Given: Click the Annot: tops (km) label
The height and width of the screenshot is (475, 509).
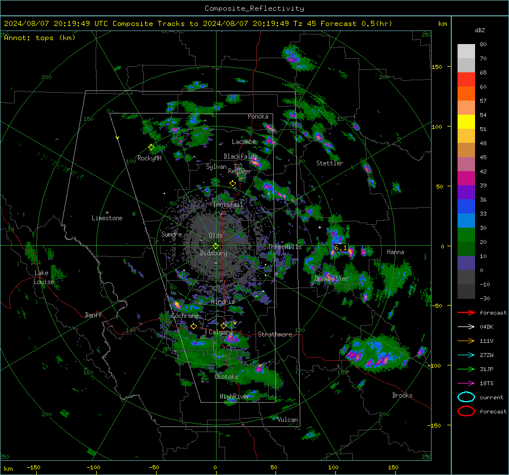Looking at the screenshot, I should click(x=40, y=38).
